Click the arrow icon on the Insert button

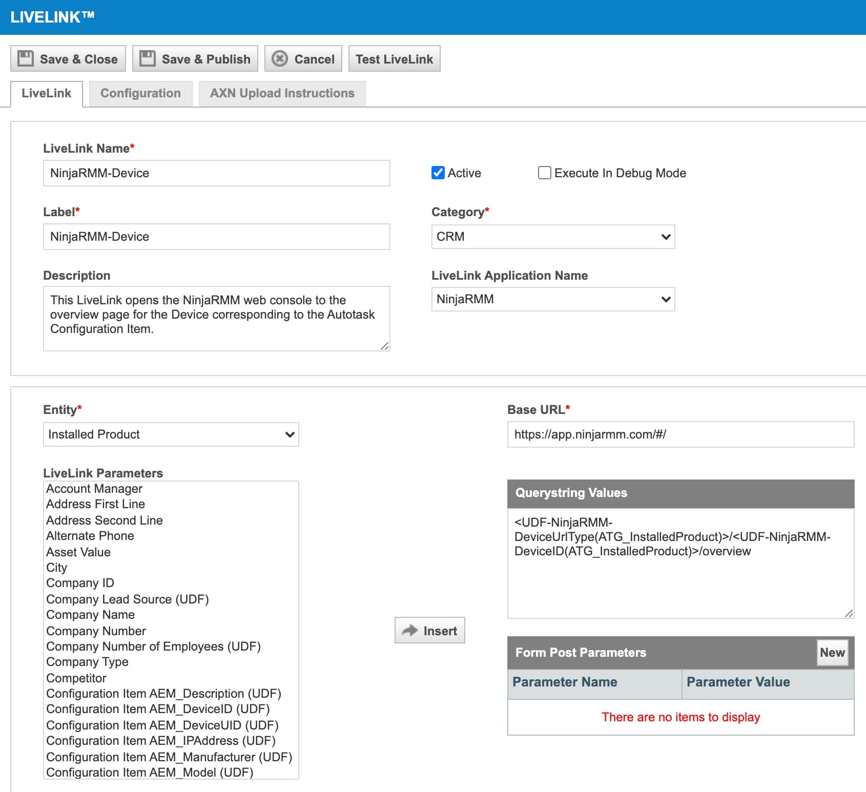tap(410, 630)
